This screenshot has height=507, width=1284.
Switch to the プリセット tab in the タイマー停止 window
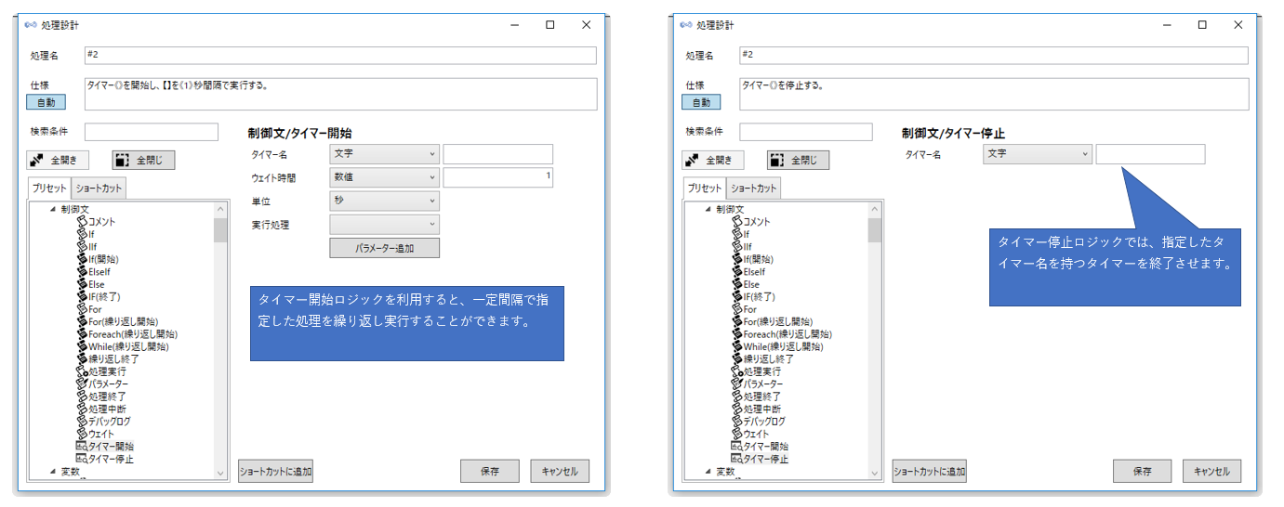[x=704, y=188]
